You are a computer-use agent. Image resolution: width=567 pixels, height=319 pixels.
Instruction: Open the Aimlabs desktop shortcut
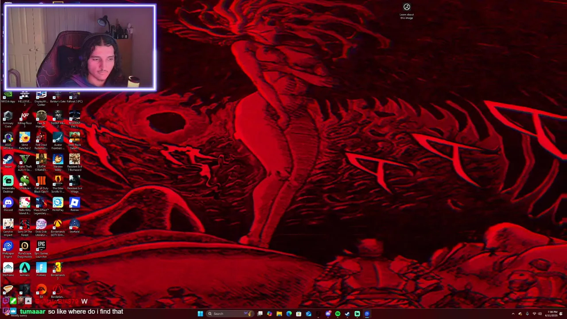click(x=25, y=270)
